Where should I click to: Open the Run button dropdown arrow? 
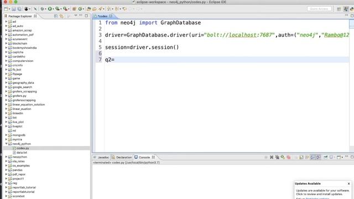click(x=53, y=9)
